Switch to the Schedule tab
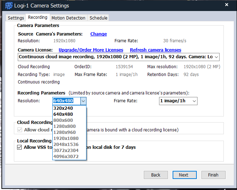Screen dimensions: 237x190 coord(98,18)
